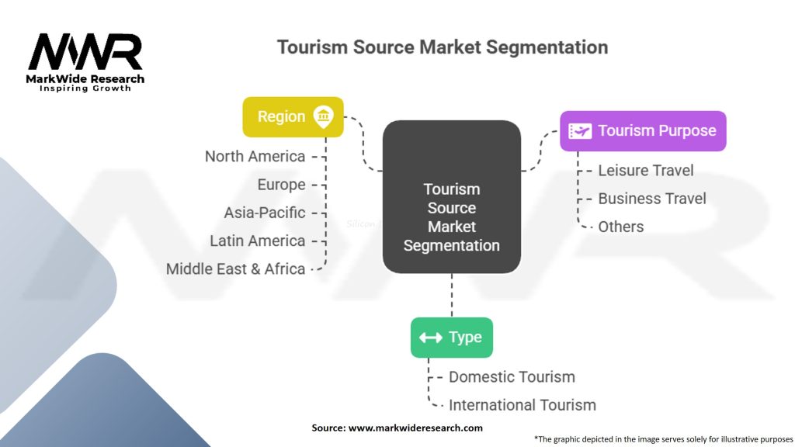
Task: Select the Domestic Tourism item
Action: [512, 377]
